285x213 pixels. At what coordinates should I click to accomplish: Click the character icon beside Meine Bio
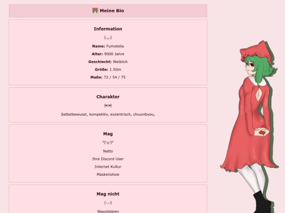[x=95, y=11]
